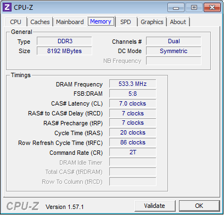Screen dimensions: 224x215
Task: Select the Mainboard tab
Action: click(70, 22)
